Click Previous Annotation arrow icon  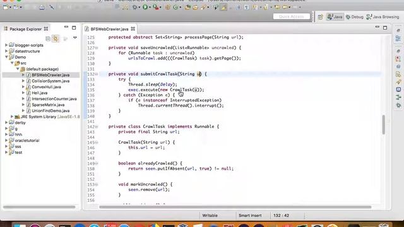point(265,7)
